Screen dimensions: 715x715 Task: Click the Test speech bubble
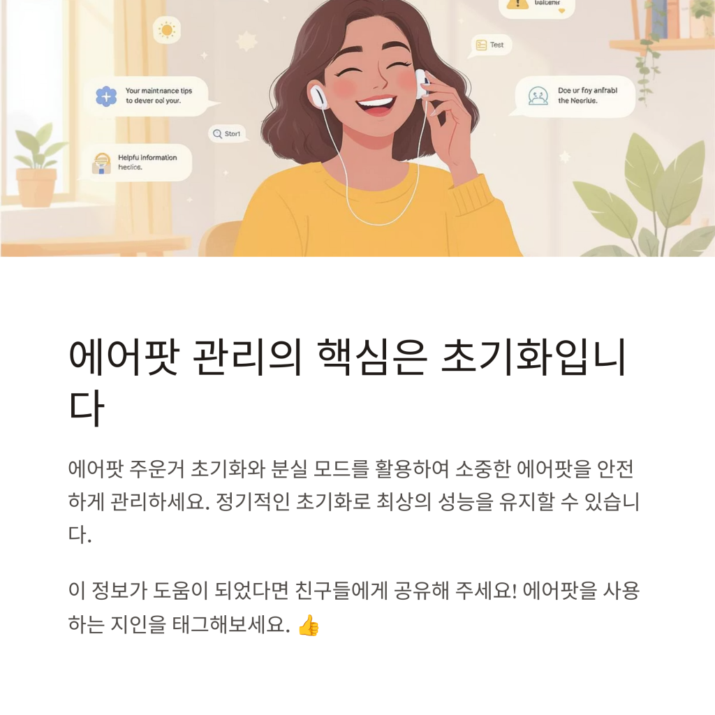[489, 45]
